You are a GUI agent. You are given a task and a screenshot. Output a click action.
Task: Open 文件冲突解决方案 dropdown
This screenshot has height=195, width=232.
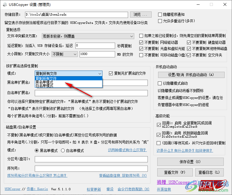click(88, 36)
